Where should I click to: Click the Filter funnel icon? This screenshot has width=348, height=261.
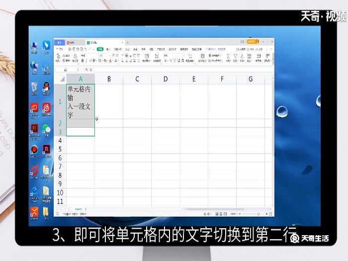[x=235, y=56]
